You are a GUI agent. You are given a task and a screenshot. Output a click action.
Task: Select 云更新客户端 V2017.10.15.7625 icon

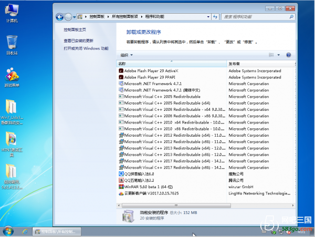point(121,193)
